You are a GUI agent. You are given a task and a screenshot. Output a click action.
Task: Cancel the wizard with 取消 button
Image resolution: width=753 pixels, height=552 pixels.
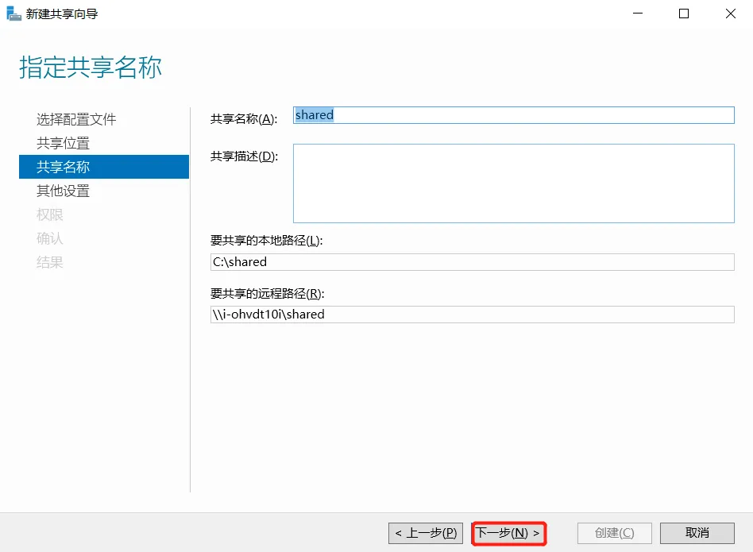click(x=697, y=533)
